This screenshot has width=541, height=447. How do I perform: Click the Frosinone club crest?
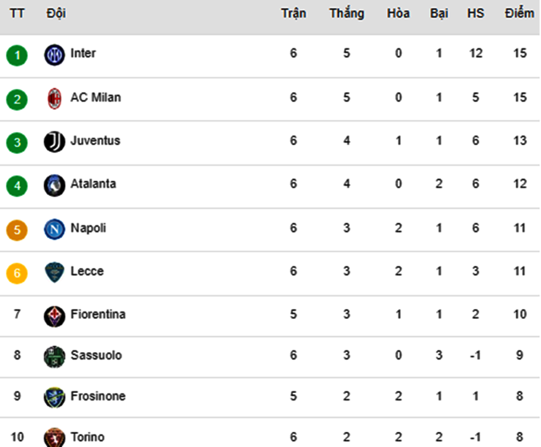[55, 397]
